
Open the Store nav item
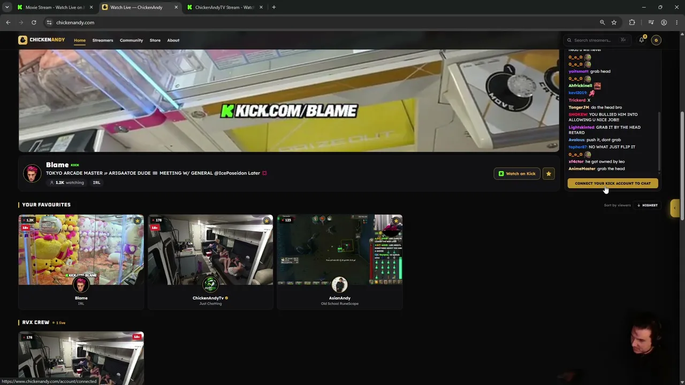pyautogui.click(x=155, y=40)
